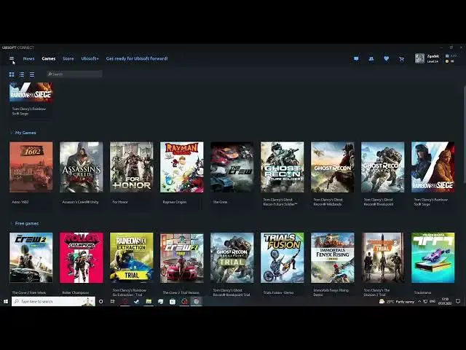Open File Explorer from the taskbar

[149, 301]
